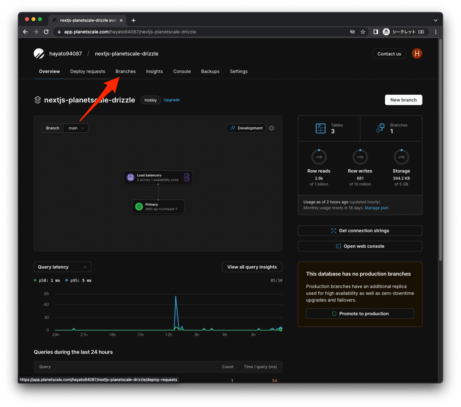Image resolution: width=461 pixels, height=407 pixels.
Task: Click the Storage usage ring
Action: tap(401, 157)
